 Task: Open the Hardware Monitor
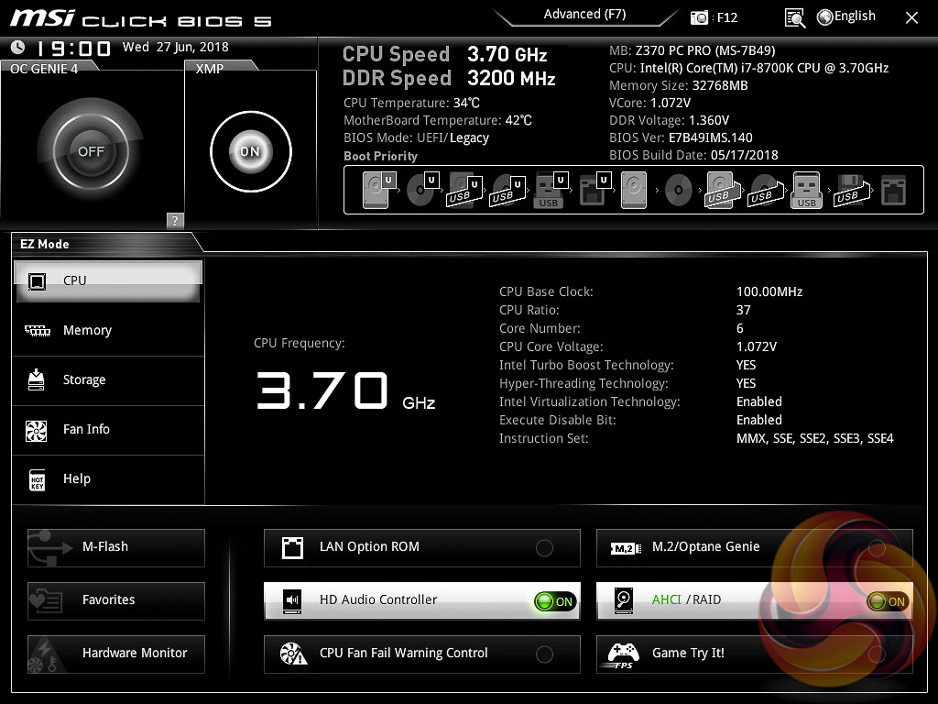coord(116,654)
